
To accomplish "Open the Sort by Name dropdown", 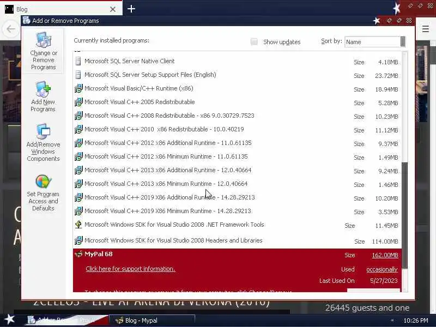I will [x=375, y=42].
